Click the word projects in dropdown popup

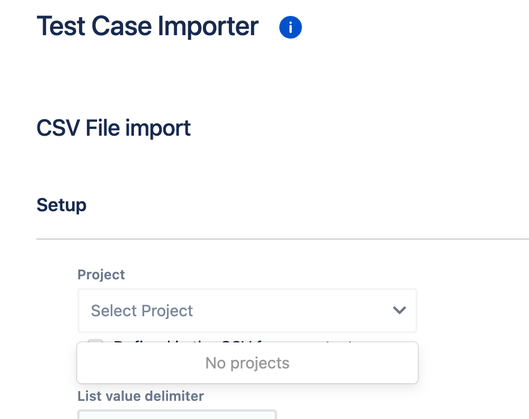tap(260, 363)
